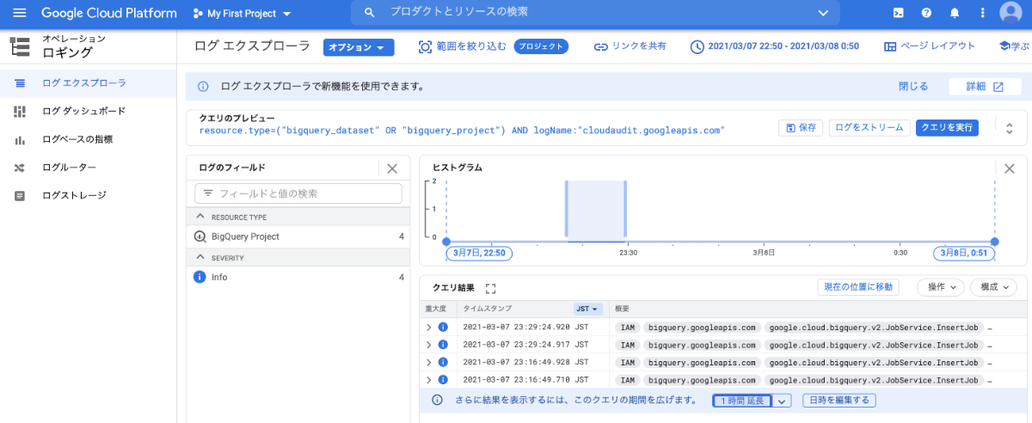Open the time range 2021/03/07 22:50 picker
Screen dimensions: 1032x423
[774, 46]
